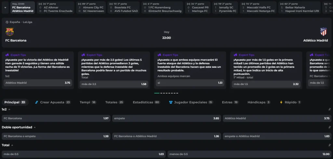Click the 80 count badge on Estadísticas
Viewport: 333px width, 159px height.
point(157,103)
